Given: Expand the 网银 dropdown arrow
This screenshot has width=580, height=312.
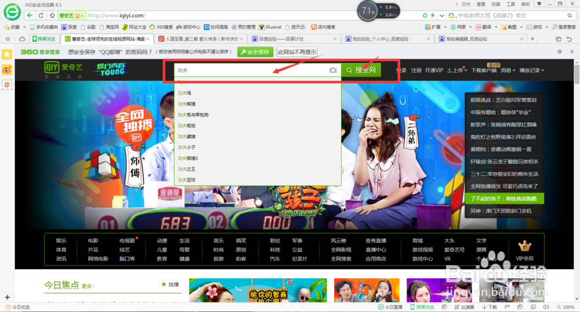Looking at the screenshot, I should point(470,27).
